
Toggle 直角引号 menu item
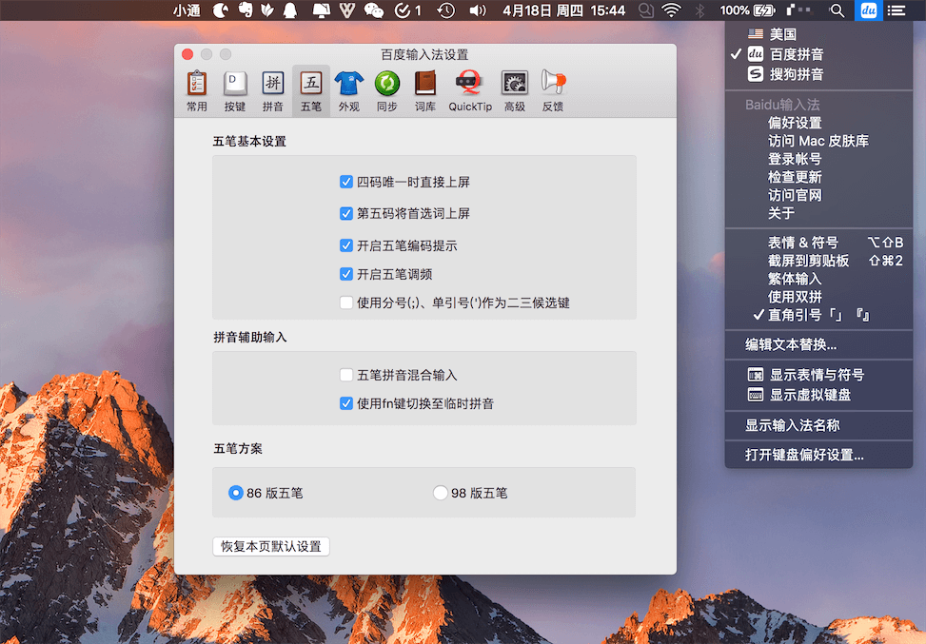click(818, 315)
